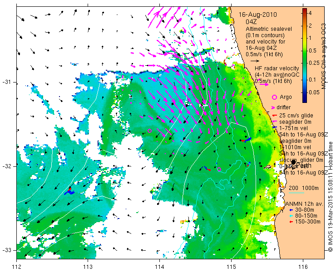Click the '1-751m vel' legend label
Image resolution: width=336 pixels, height=272 pixels.
pyautogui.click(x=294, y=128)
